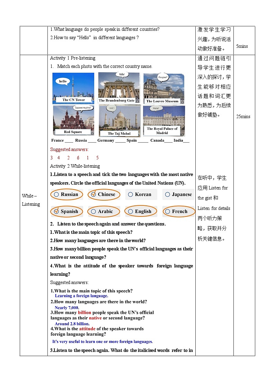Select the Japanese radio option
The height and width of the screenshot is (389, 275).
168,195
